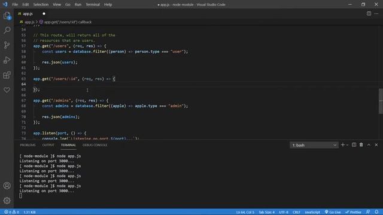
Task: Open the File menu
Action: point(15,4)
